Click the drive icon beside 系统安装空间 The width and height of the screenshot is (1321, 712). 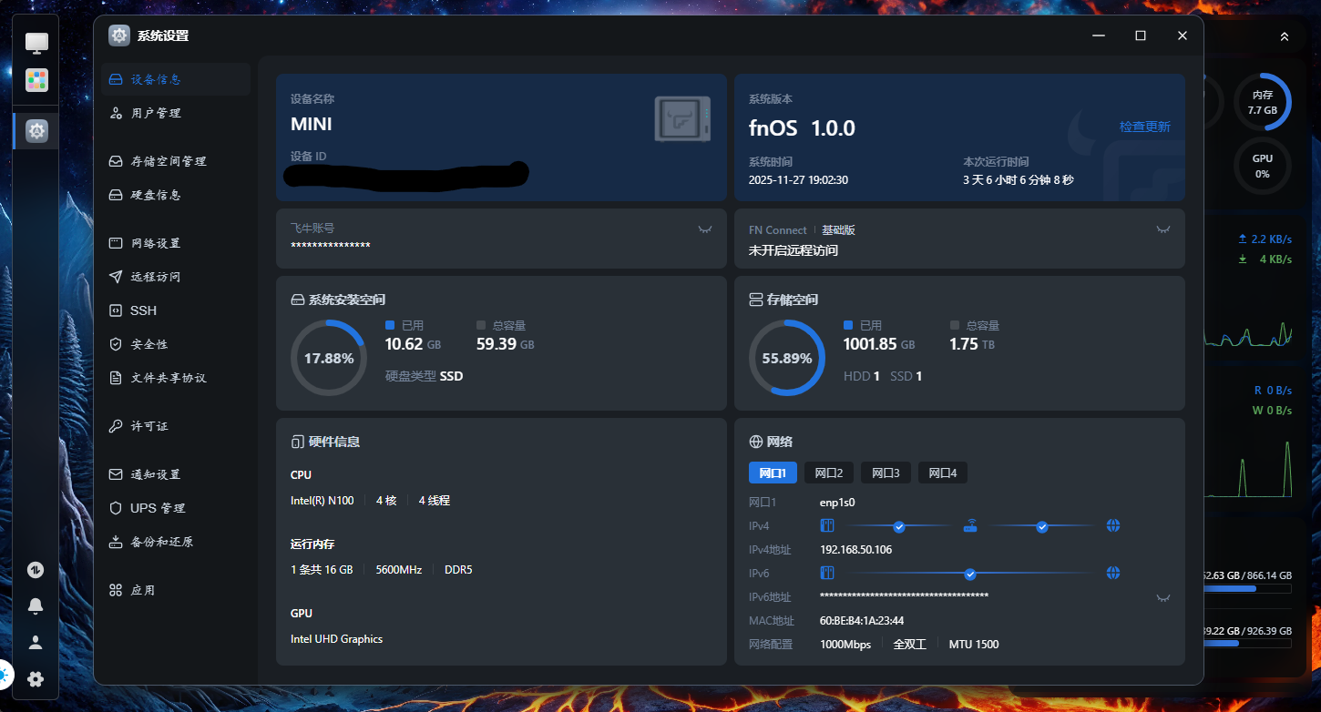[x=297, y=300]
